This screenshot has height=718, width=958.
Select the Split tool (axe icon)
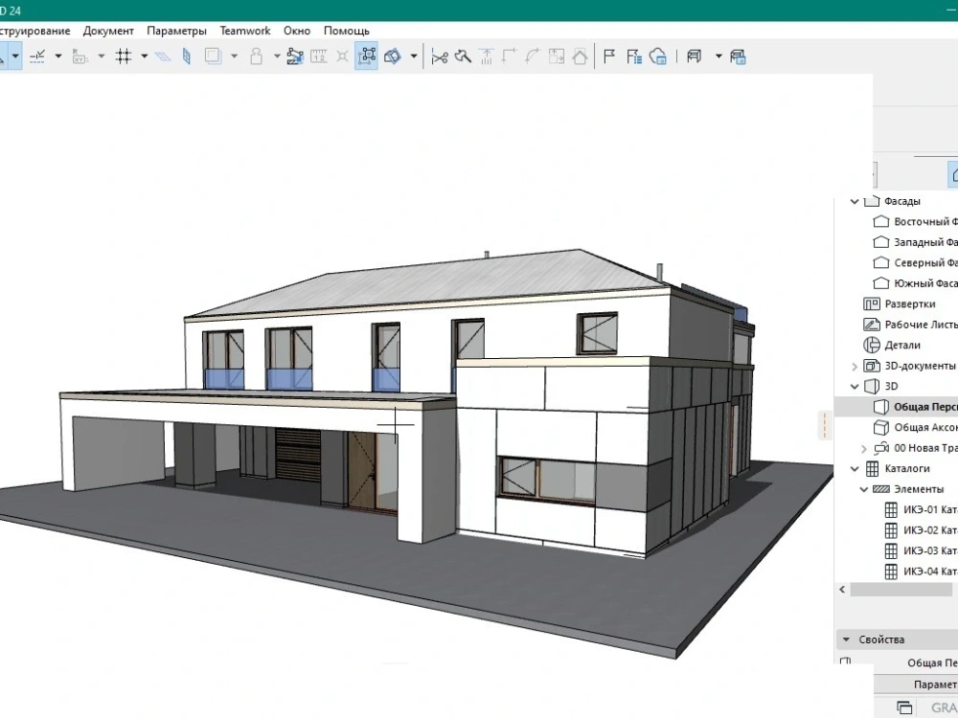462,56
